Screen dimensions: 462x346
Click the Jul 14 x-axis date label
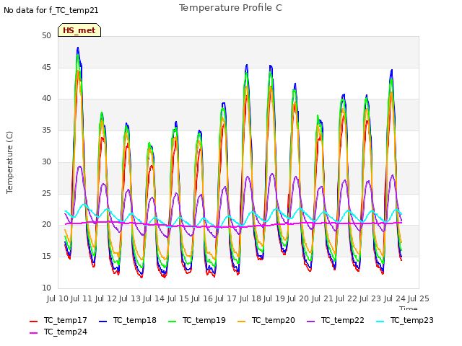coord(154,298)
